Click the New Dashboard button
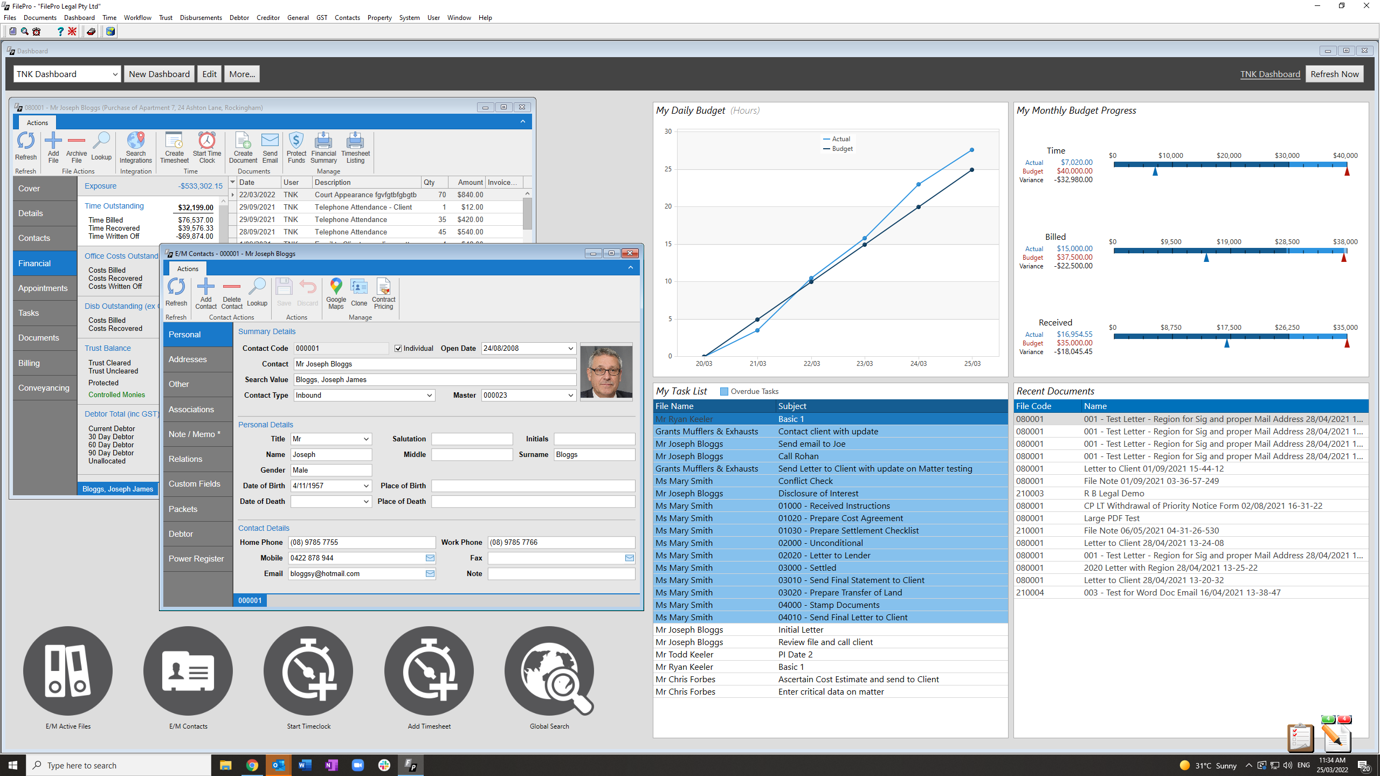 (159, 74)
